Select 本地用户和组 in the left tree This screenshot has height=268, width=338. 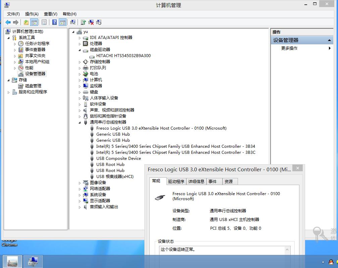coord(37,62)
